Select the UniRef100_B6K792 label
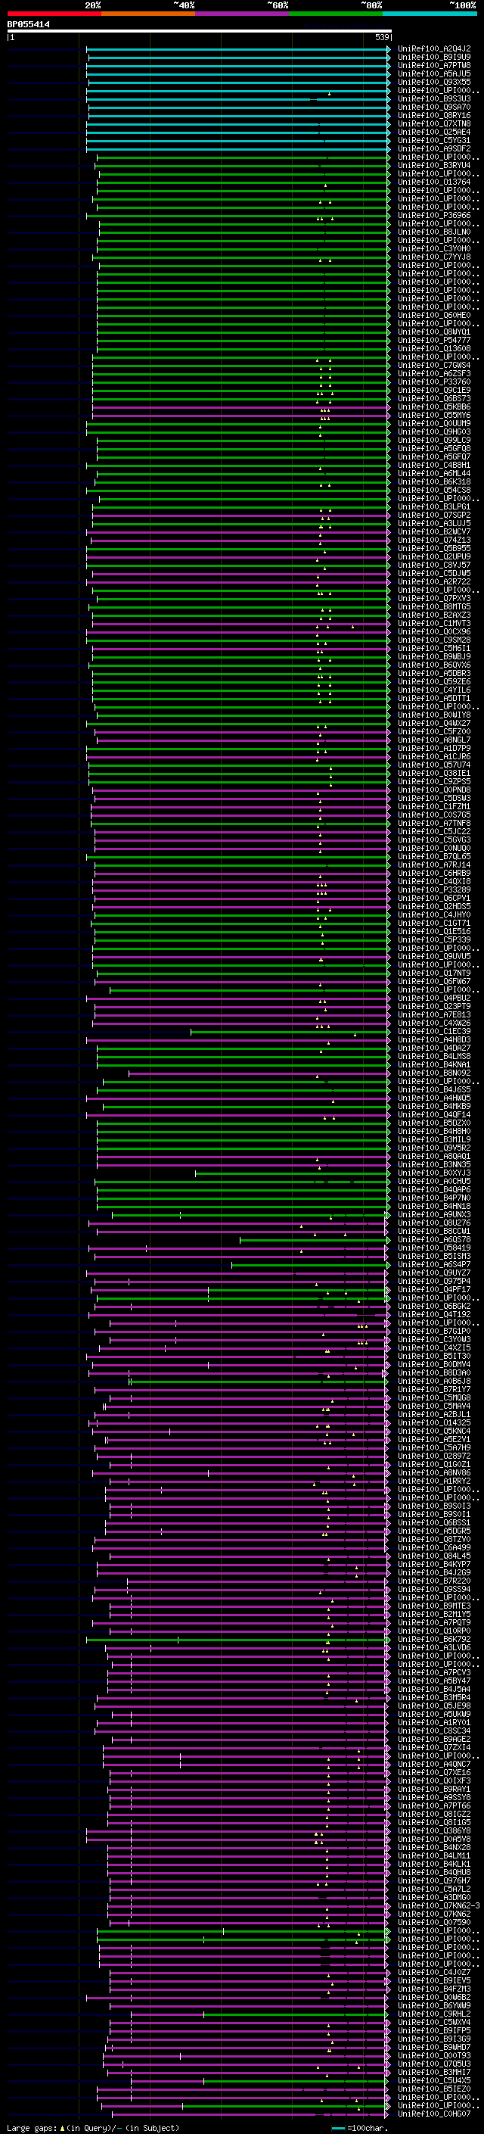 click(434, 1639)
